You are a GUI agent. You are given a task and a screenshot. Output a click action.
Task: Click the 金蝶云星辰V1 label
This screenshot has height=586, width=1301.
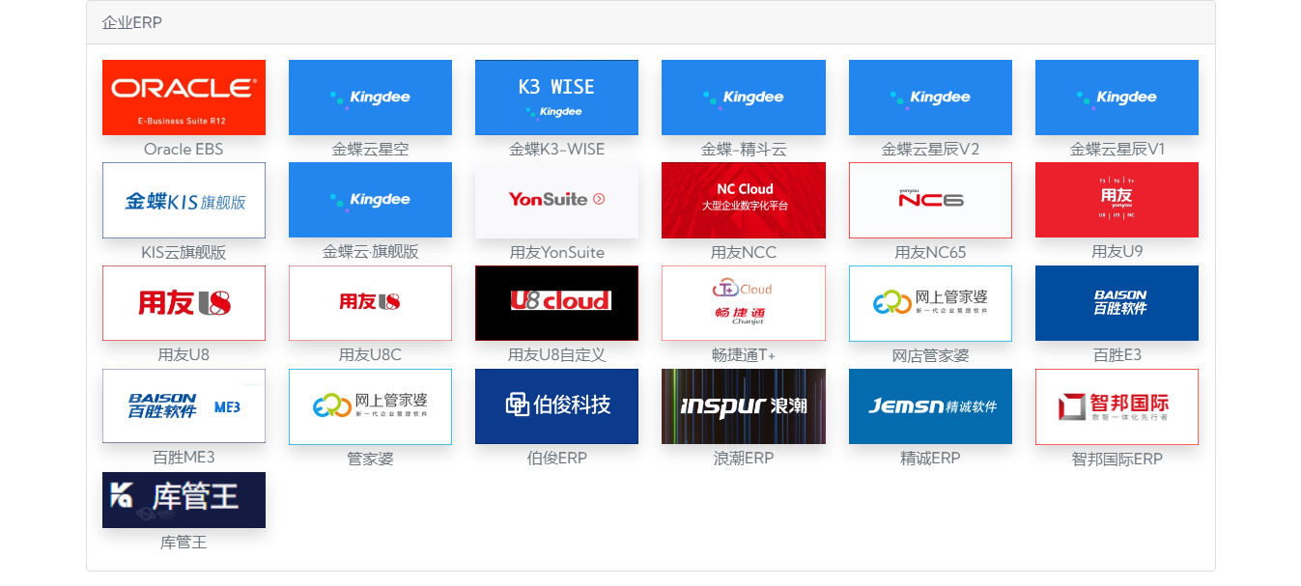coord(1117,150)
